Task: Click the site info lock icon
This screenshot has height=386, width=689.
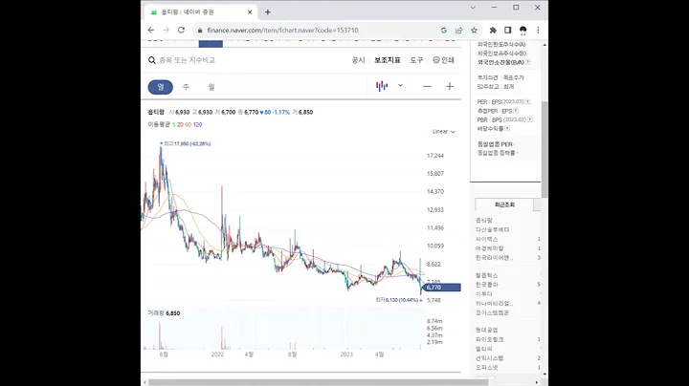Action: tap(200, 31)
